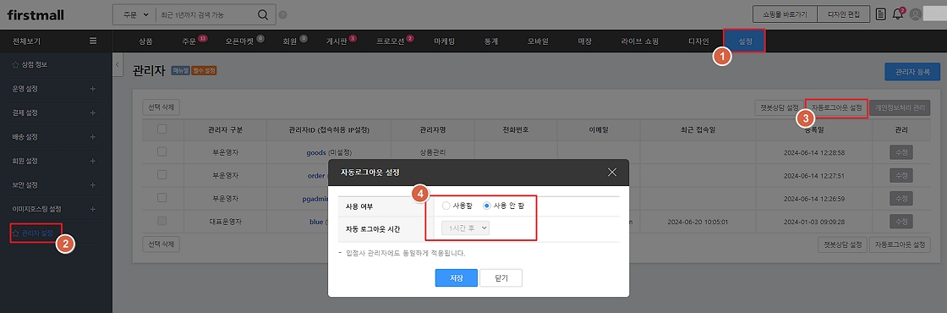The height and width of the screenshot is (313, 947).
Task: Click 디자인 편집 button
Action: (843, 14)
